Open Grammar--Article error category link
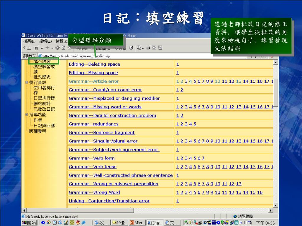 [94, 81]
